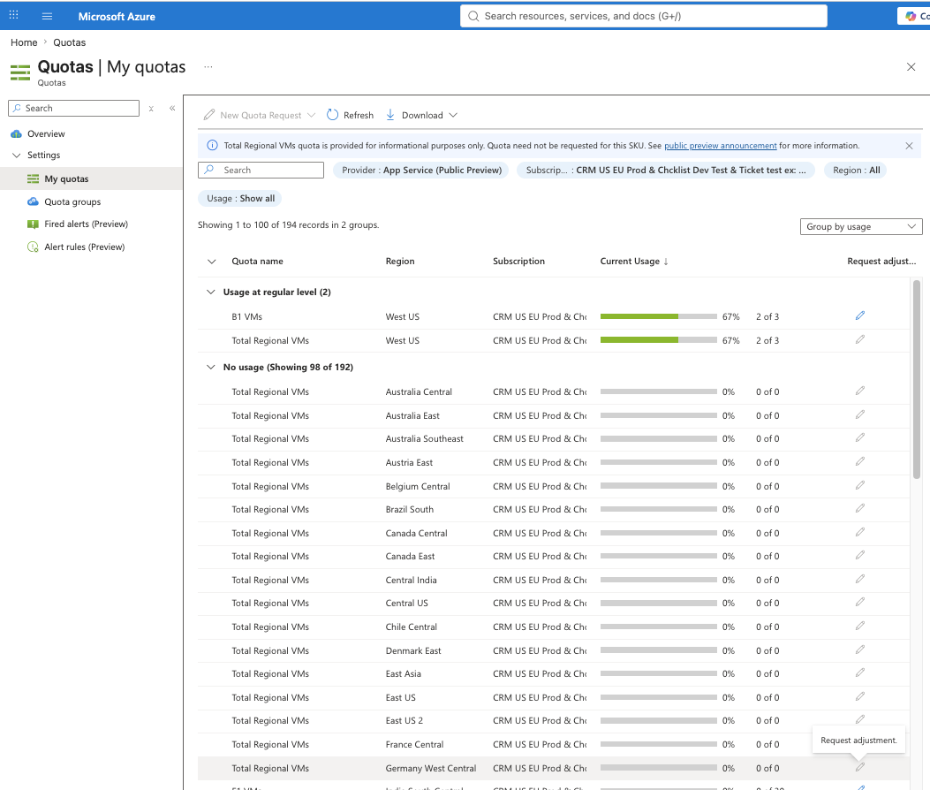Open Provider App Service filter pill
The width and height of the screenshot is (930, 790).
tap(421, 170)
